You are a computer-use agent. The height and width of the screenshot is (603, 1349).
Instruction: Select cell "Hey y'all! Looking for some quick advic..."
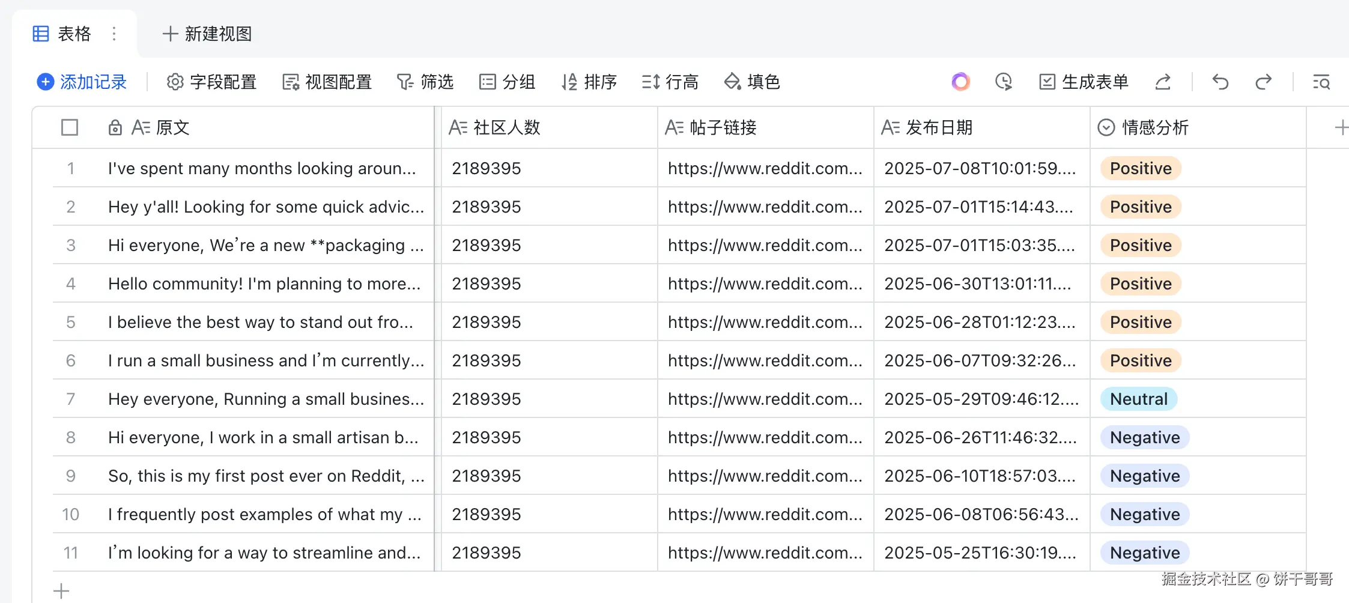click(266, 207)
